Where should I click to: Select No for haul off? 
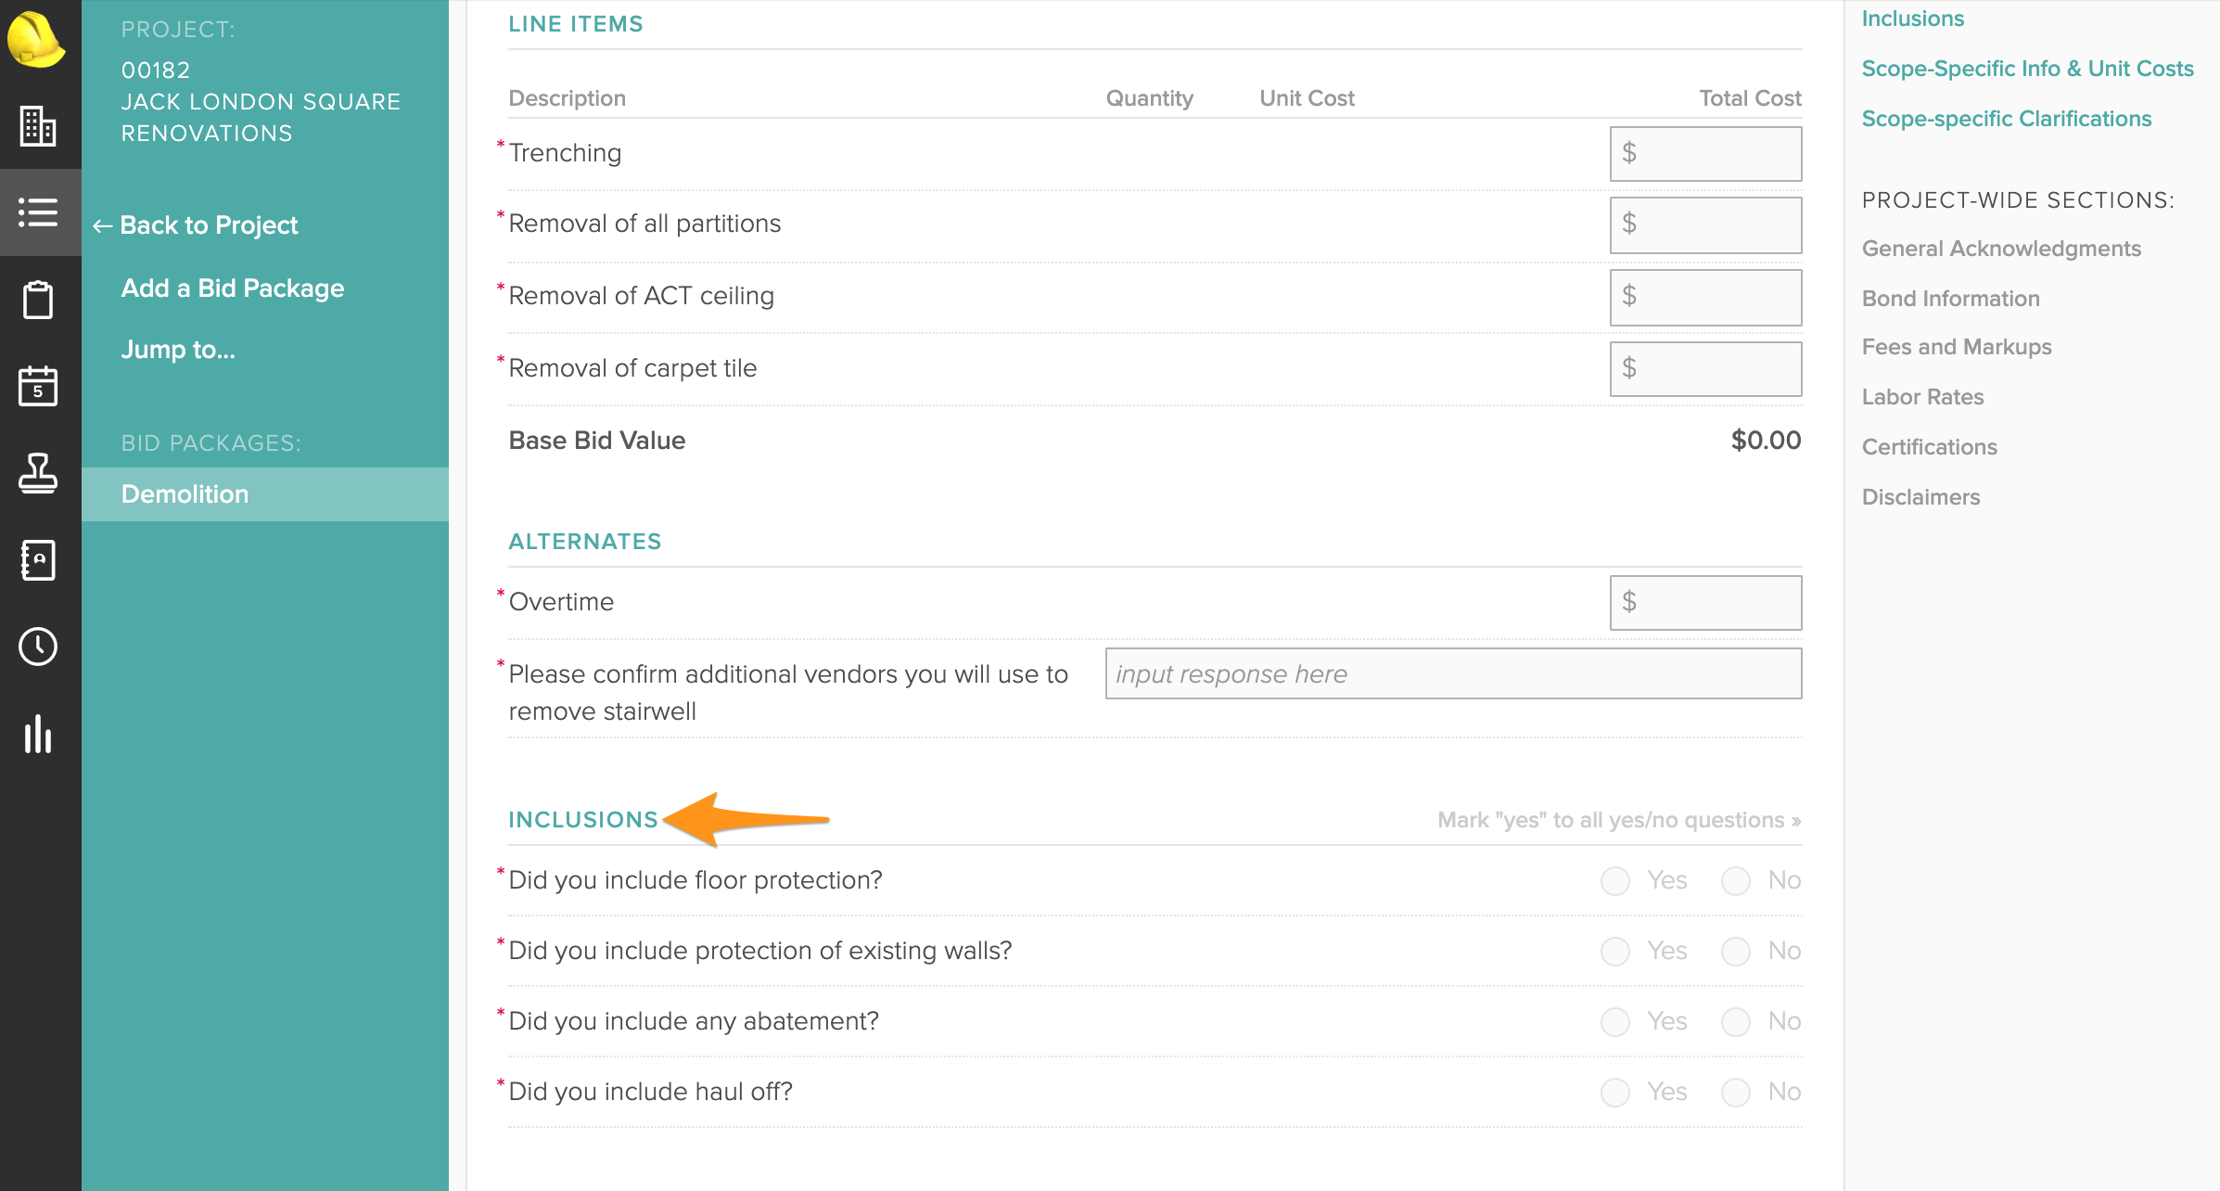(x=1736, y=1092)
